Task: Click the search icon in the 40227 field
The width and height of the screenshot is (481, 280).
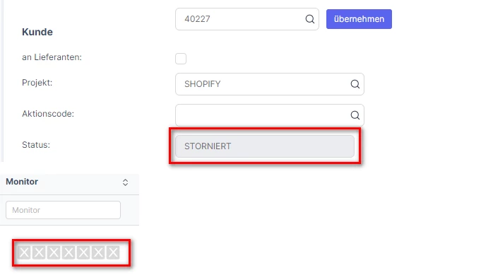Action: click(x=310, y=19)
